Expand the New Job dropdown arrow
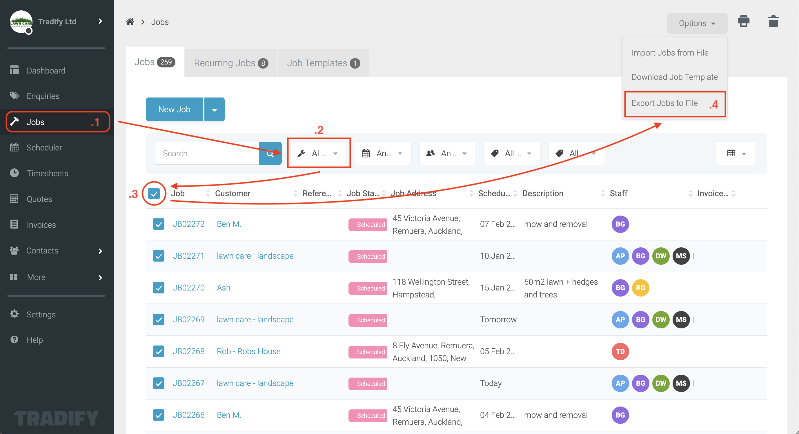The width and height of the screenshot is (799, 434). point(214,110)
